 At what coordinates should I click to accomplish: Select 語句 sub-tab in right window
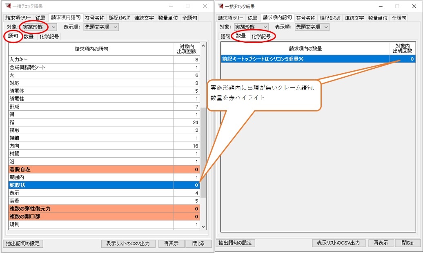(225, 36)
